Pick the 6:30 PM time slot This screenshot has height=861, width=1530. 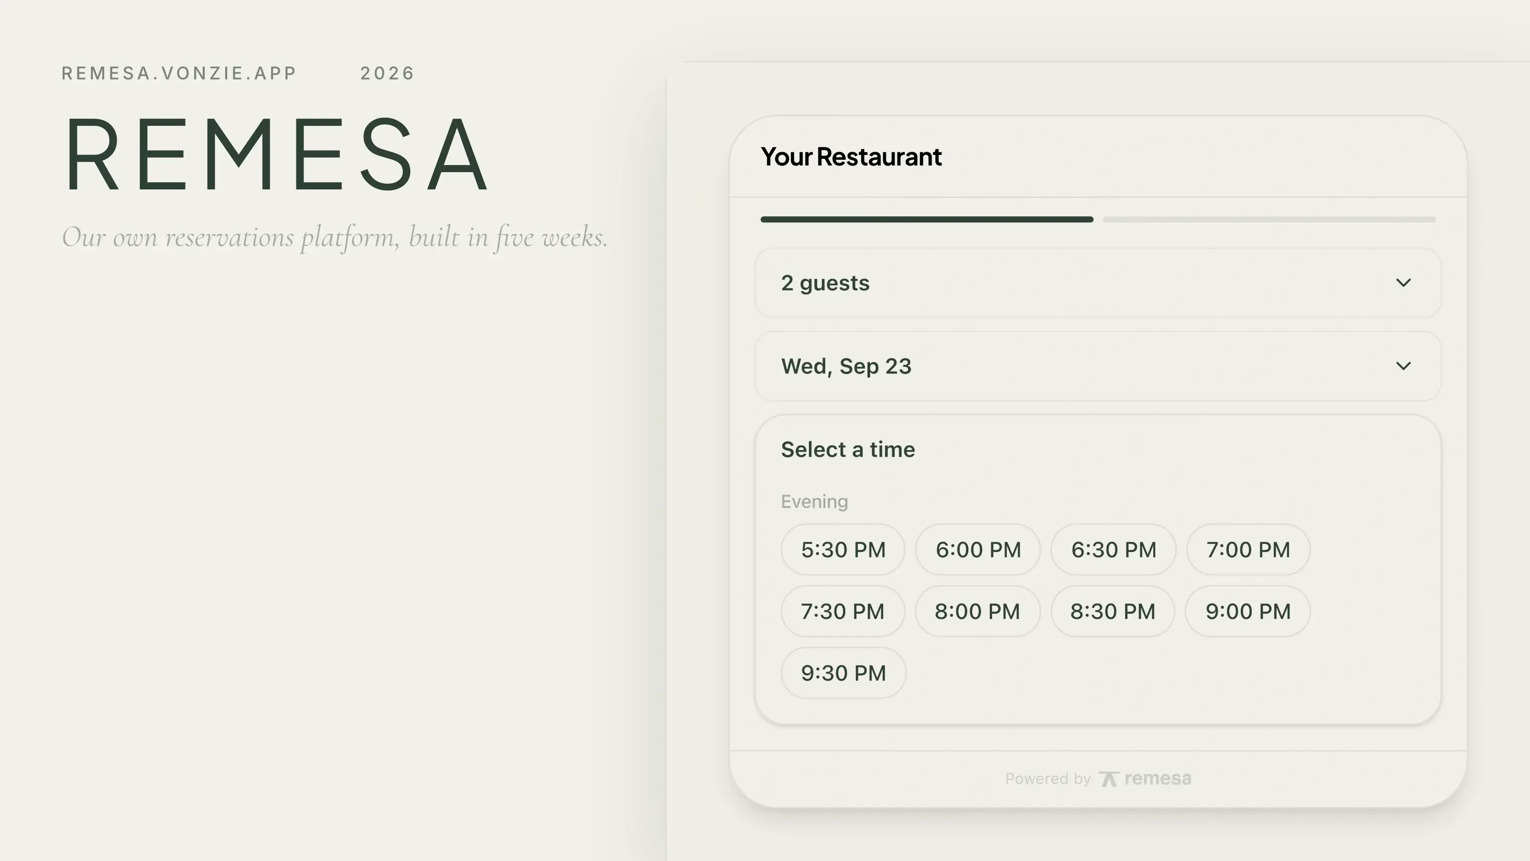[x=1113, y=550]
